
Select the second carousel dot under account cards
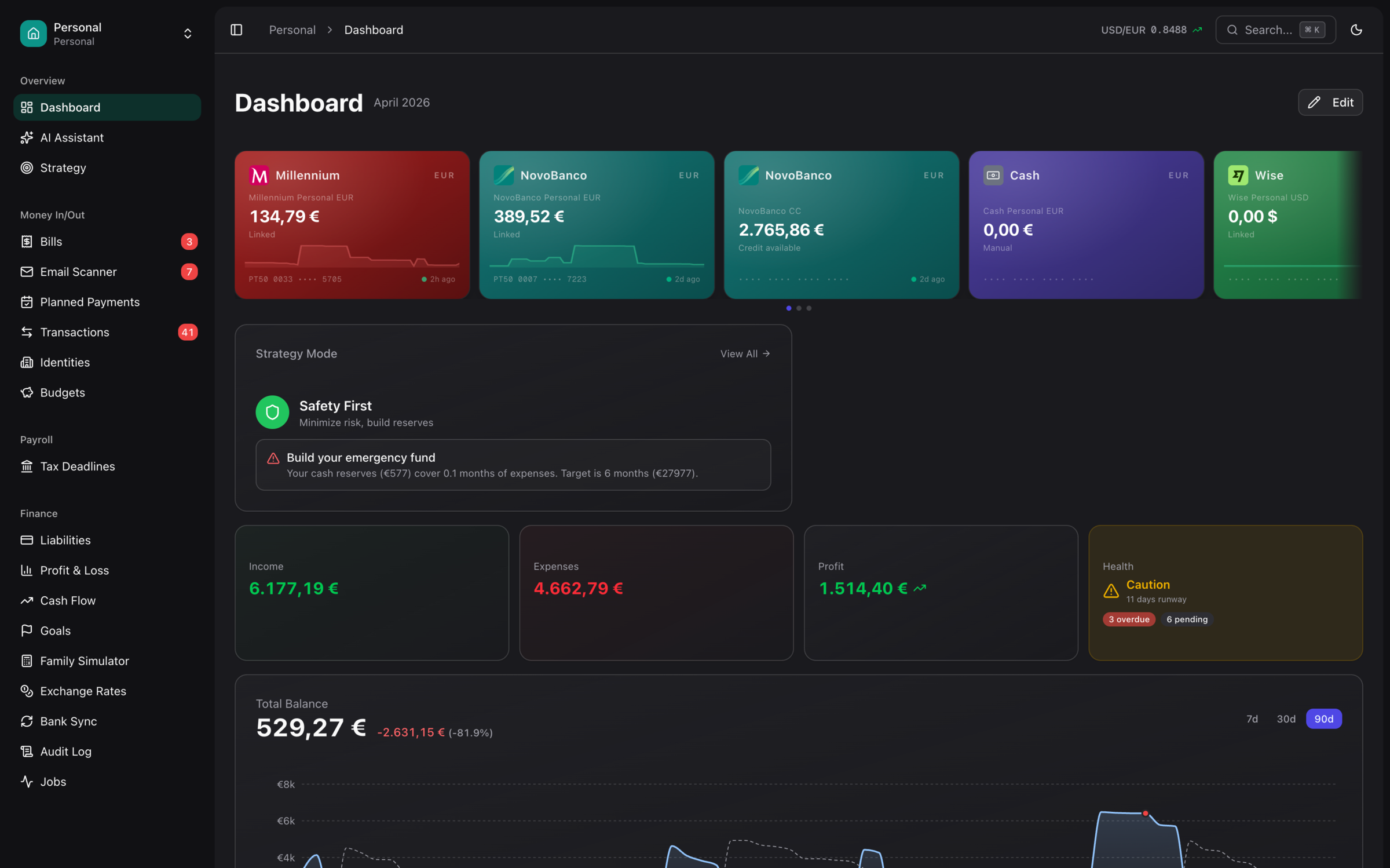pos(799,308)
